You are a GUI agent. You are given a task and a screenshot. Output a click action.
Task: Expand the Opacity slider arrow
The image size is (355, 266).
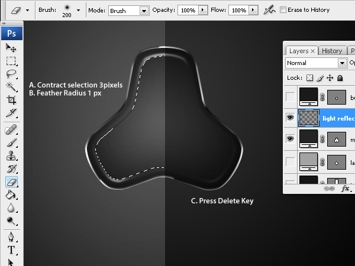click(x=203, y=11)
